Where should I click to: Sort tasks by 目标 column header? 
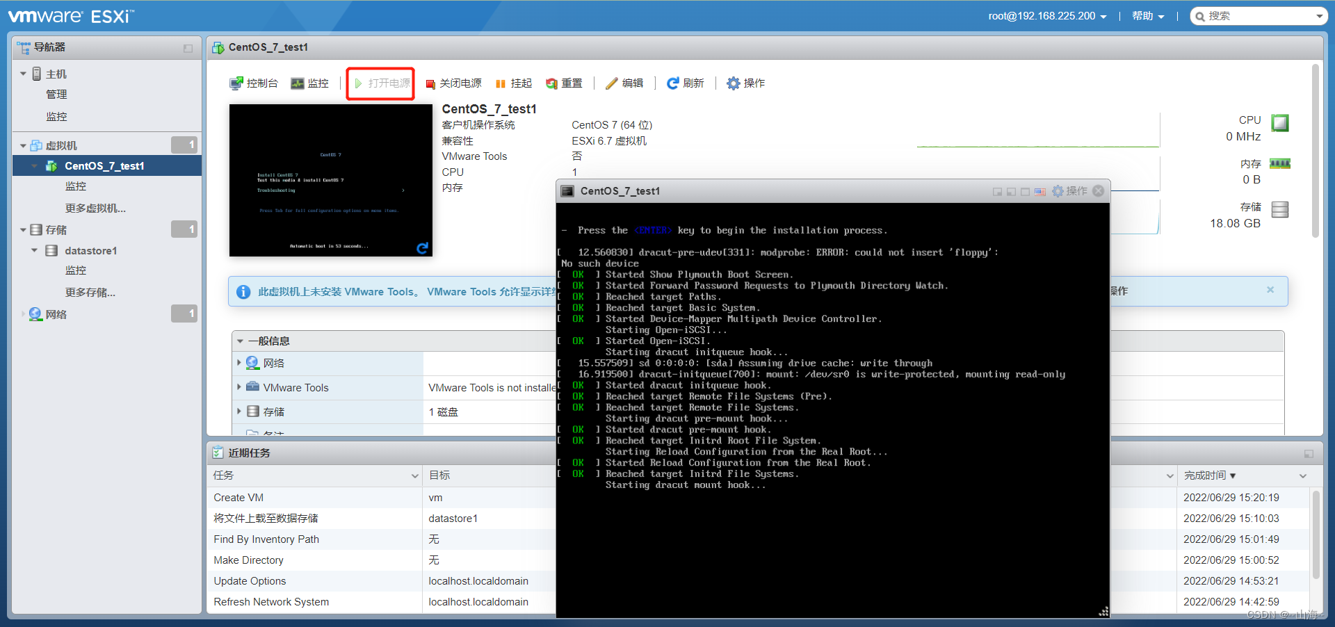coord(439,475)
